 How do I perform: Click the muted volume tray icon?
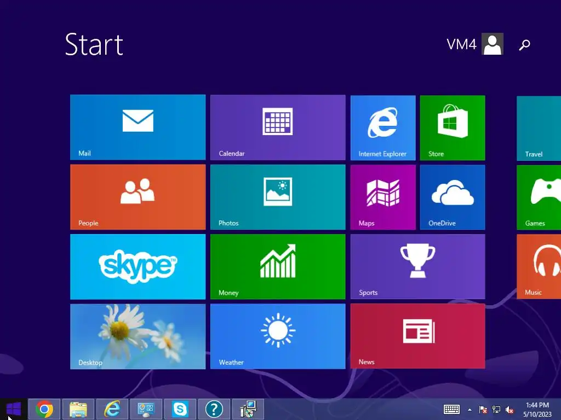(x=510, y=410)
